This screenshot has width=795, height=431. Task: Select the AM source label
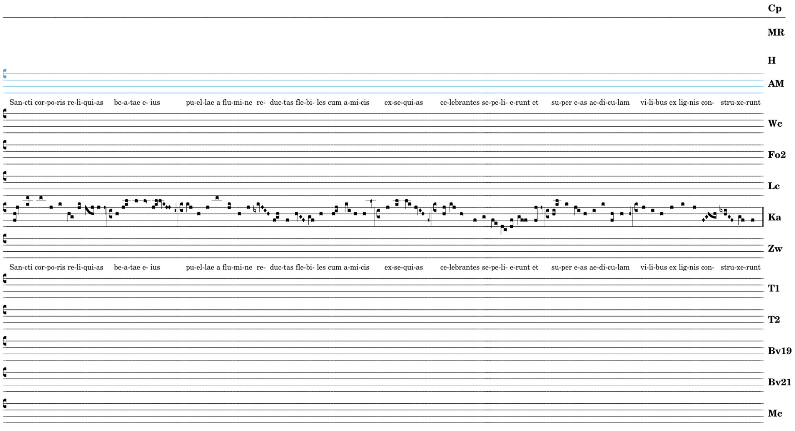click(x=775, y=84)
